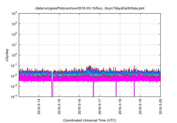
Task: Click the 10^-3 y-axis tick label
Action: pyautogui.click(x=14, y=86)
